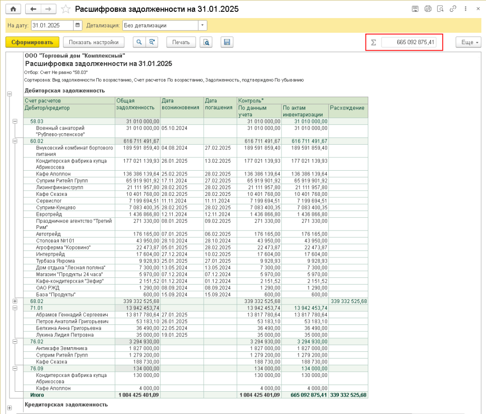Click the sum total field showing 665 092 875,41
This screenshot has height=414, width=486.
click(408, 42)
